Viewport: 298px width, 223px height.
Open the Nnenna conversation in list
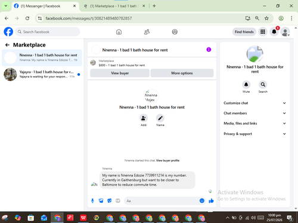pyautogui.click(x=42, y=58)
